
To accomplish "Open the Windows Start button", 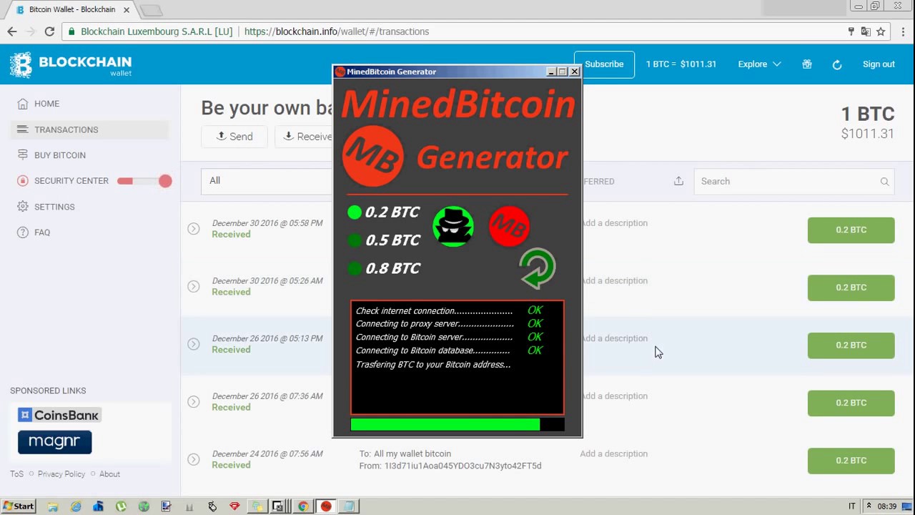I will (18, 506).
